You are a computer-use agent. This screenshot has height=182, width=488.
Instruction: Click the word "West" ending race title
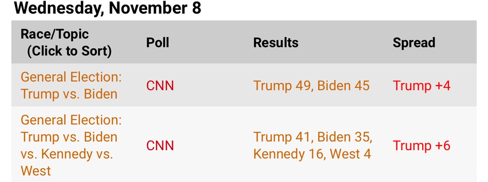click(x=36, y=171)
